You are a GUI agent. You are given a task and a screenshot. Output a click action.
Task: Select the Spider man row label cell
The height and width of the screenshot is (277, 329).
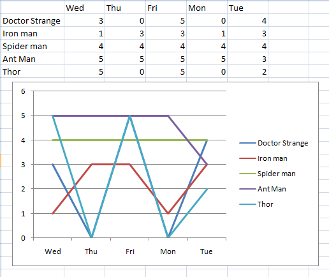33,46
